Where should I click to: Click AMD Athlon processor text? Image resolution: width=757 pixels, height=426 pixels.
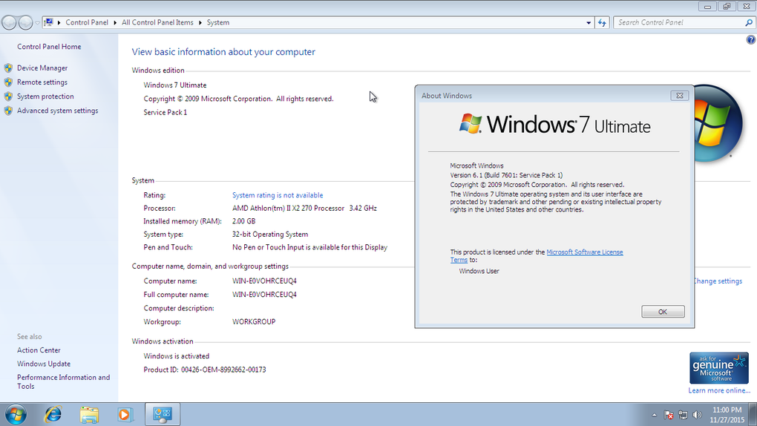point(304,208)
